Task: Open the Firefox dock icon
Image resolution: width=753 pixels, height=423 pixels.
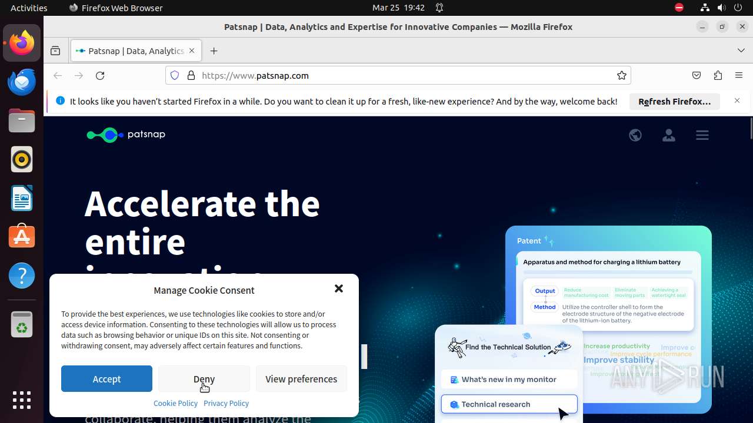Action: 22,43
